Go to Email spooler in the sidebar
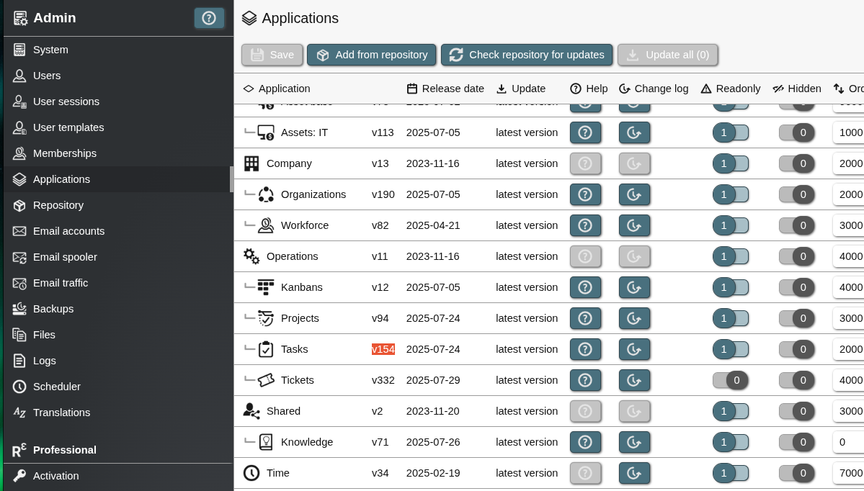This screenshot has height=491, width=864. (x=65, y=257)
